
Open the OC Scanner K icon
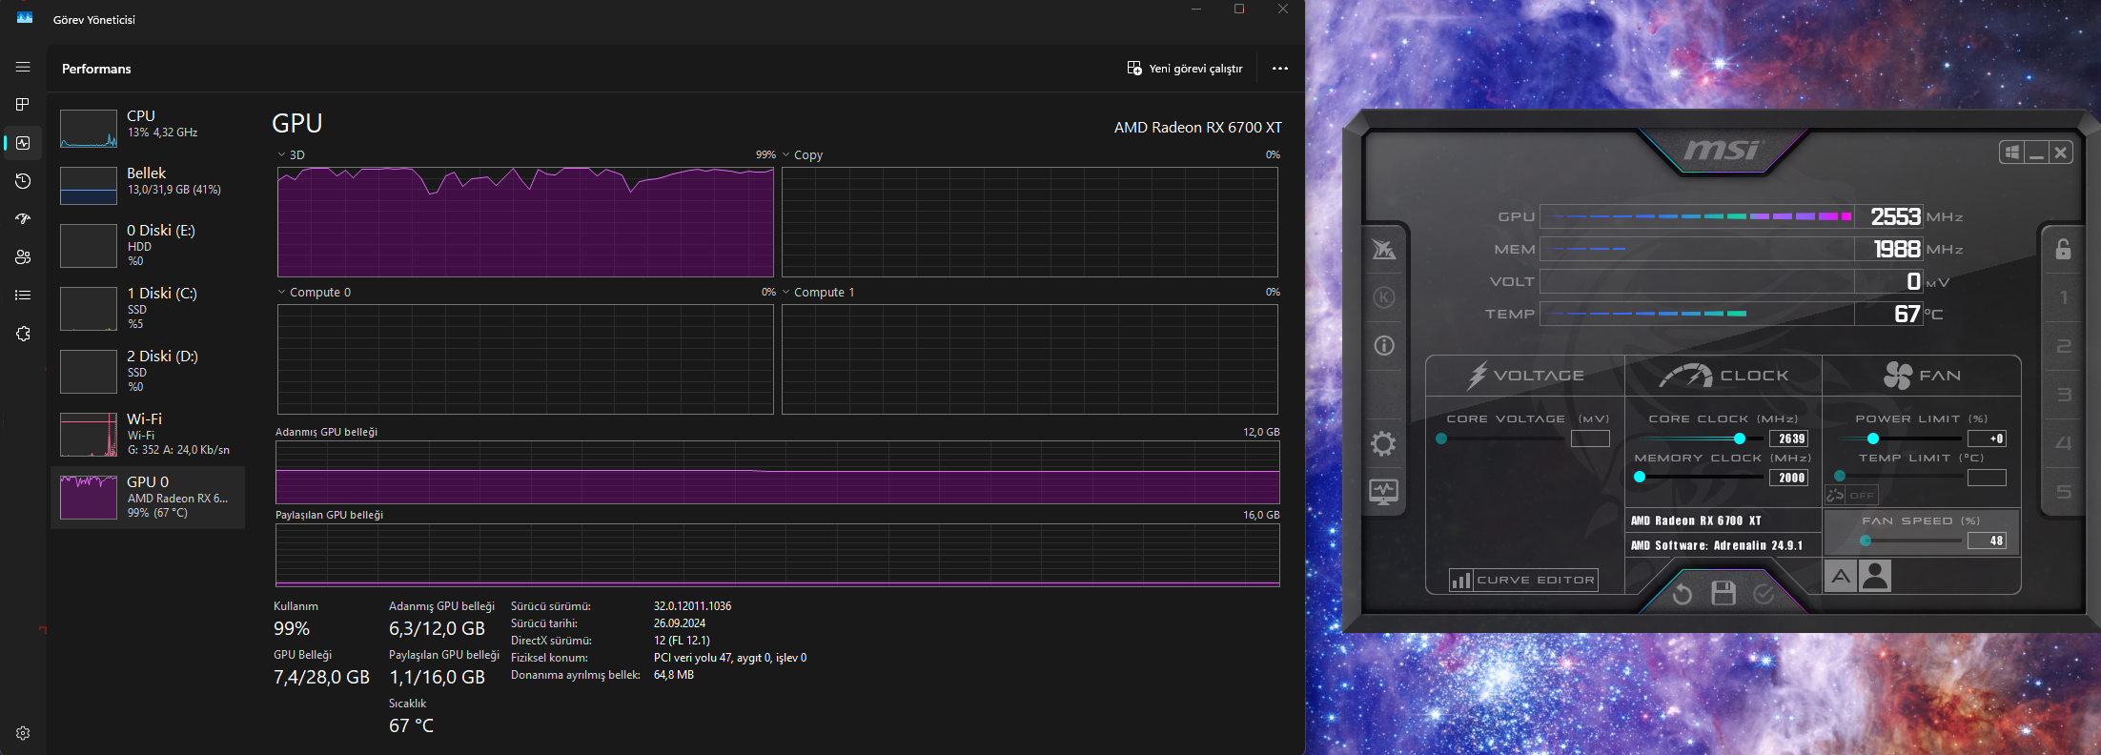[x=1384, y=297]
